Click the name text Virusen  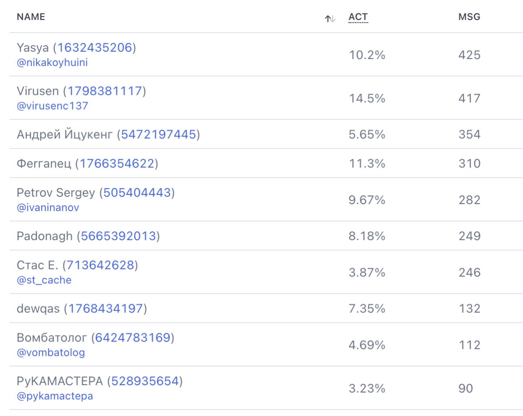pyautogui.click(x=38, y=91)
